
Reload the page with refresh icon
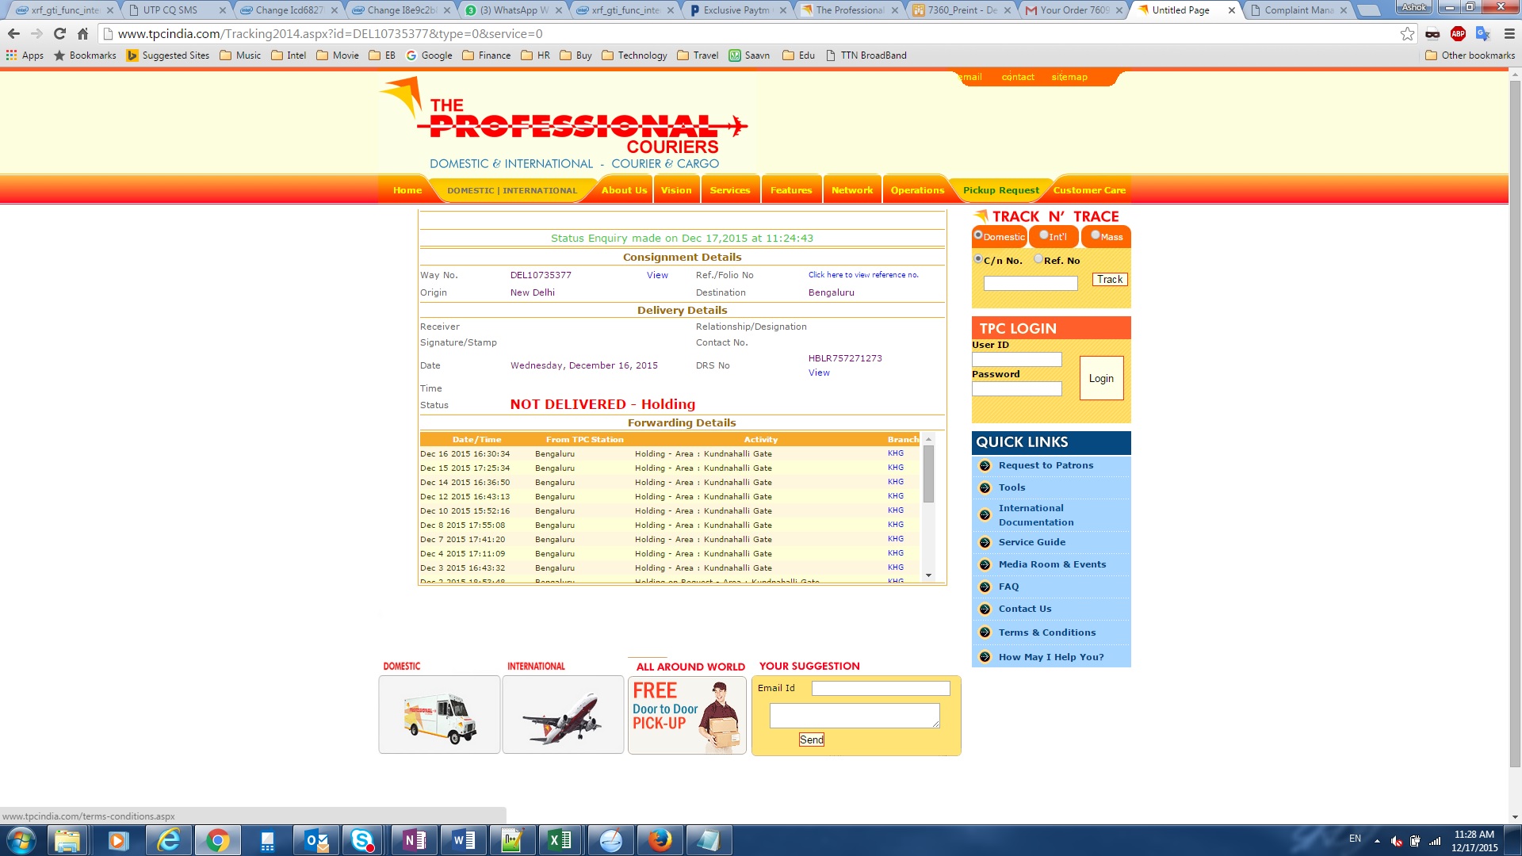59,34
